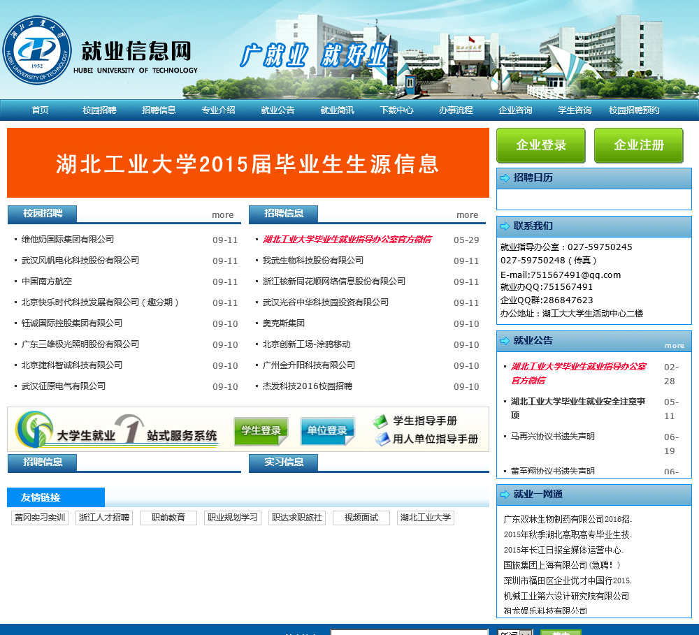Open 国旅集团上海有限公司(急聘!) entry
699x635 pixels.
pyautogui.click(x=562, y=565)
